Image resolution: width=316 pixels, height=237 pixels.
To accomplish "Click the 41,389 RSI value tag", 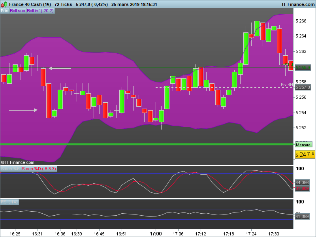I will 302,216.
